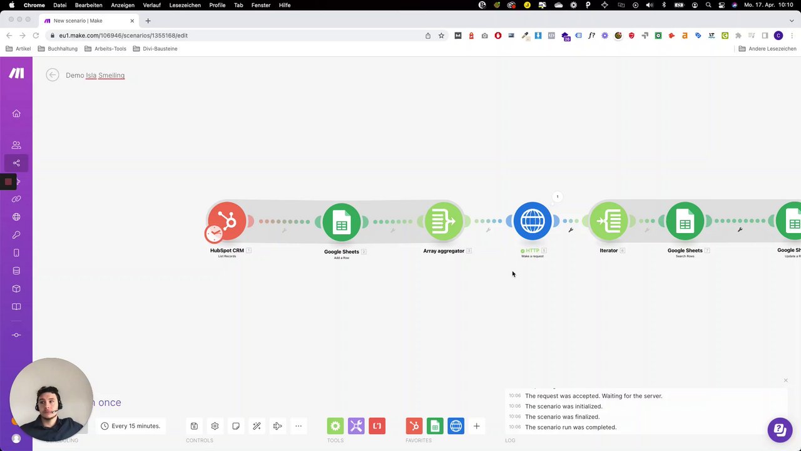Open the HTTP Make a request module
801x451 pixels.
[533, 220]
